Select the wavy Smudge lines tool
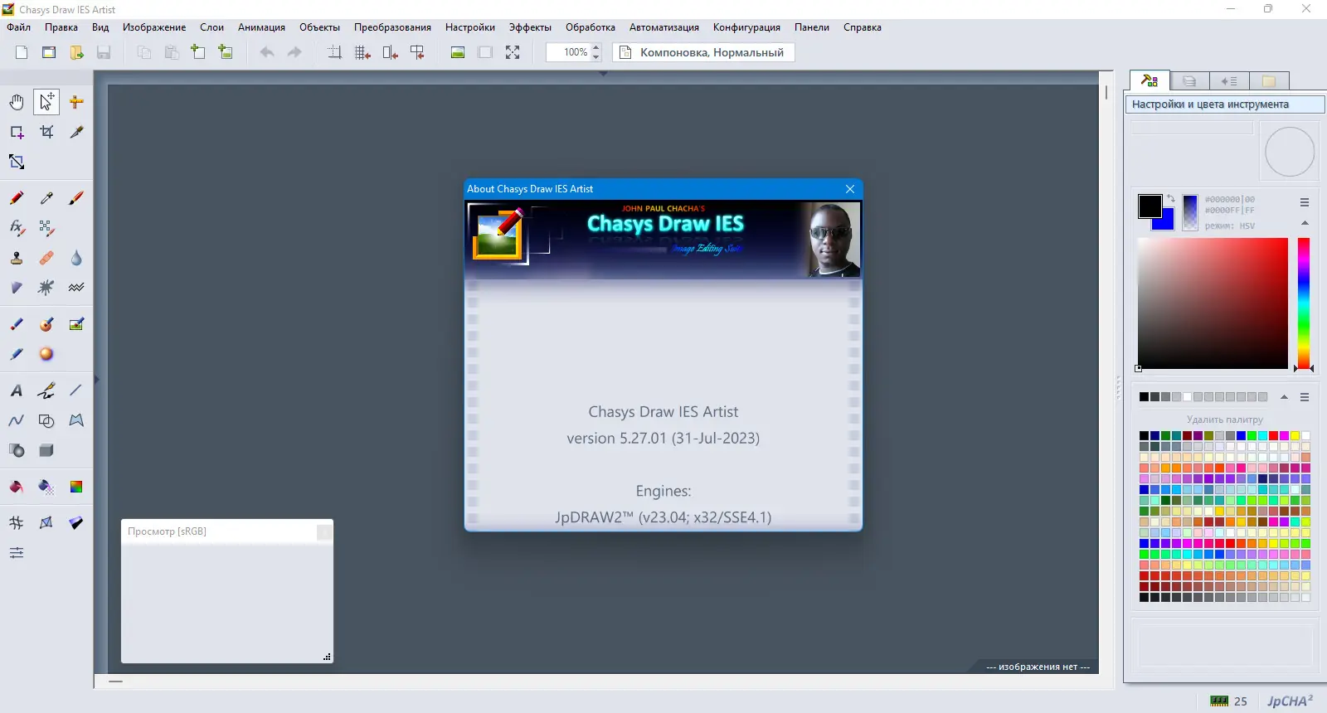Image resolution: width=1327 pixels, height=713 pixels. coord(76,288)
